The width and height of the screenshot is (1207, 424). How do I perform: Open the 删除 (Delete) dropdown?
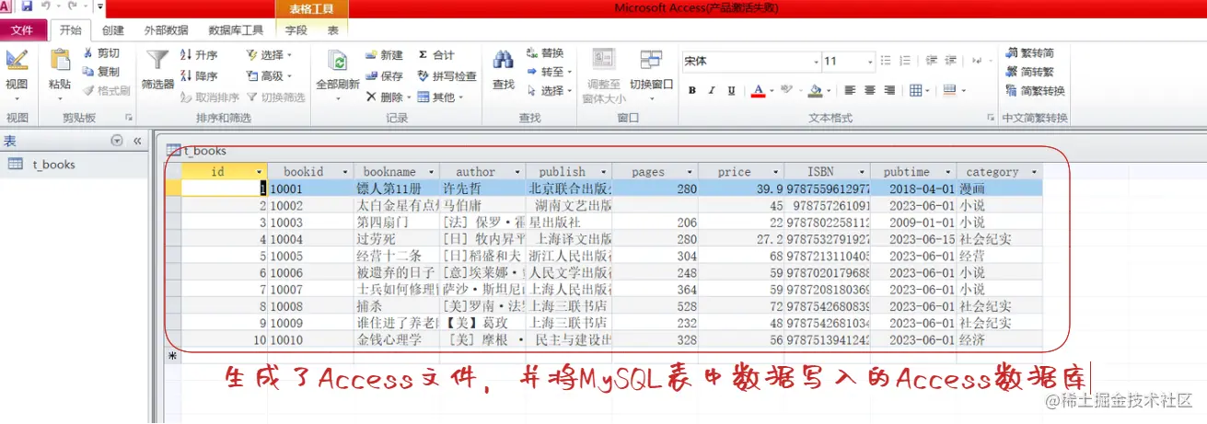tap(388, 97)
